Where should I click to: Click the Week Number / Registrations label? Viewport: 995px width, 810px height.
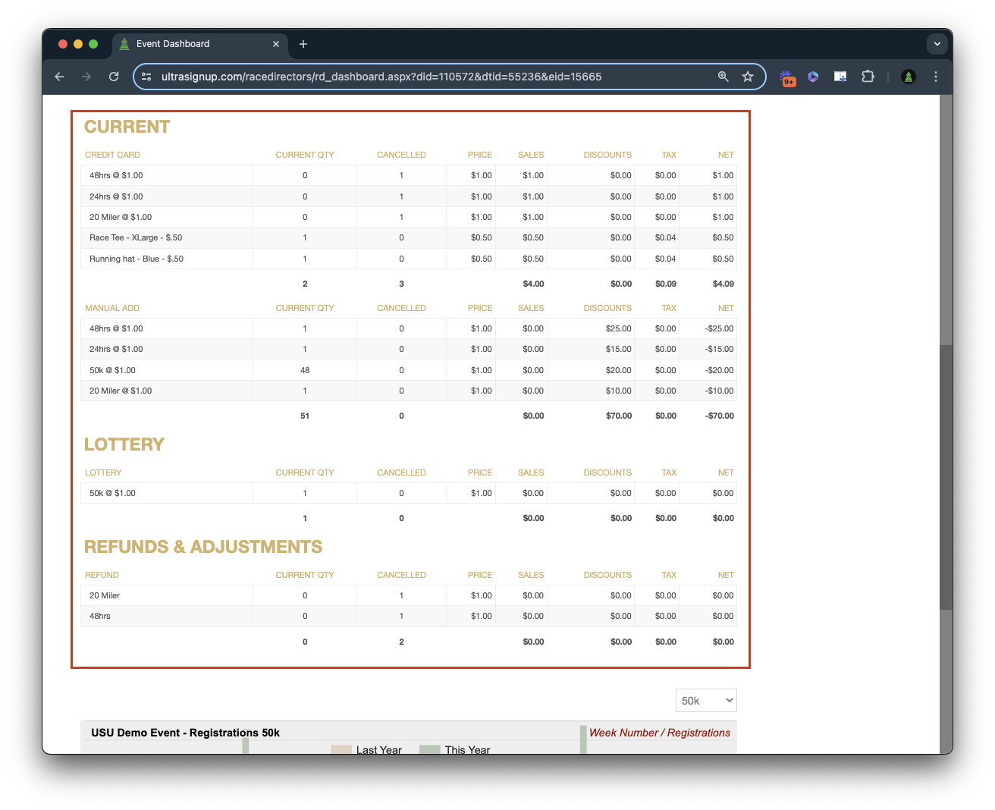point(659,733)
